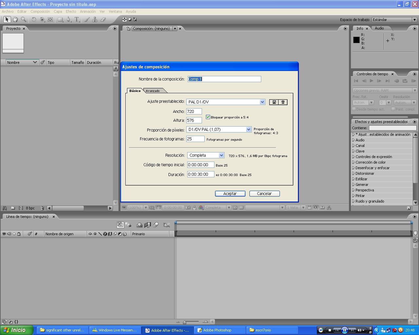The image size is (419, 335).
Task: Switch to the Audio panel tab
Action: click(x=379, y=28)
